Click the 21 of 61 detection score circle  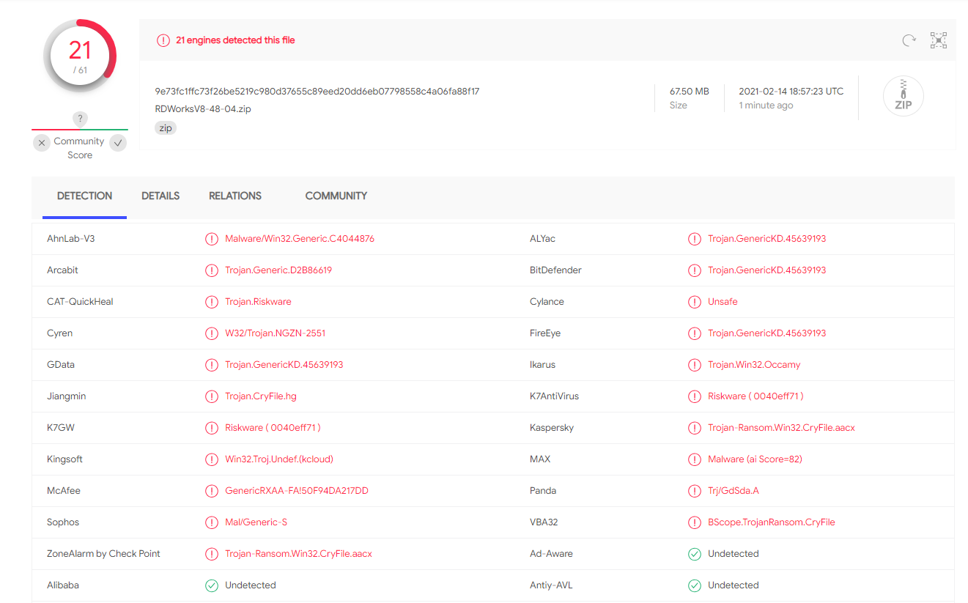(x=80, y=56)
